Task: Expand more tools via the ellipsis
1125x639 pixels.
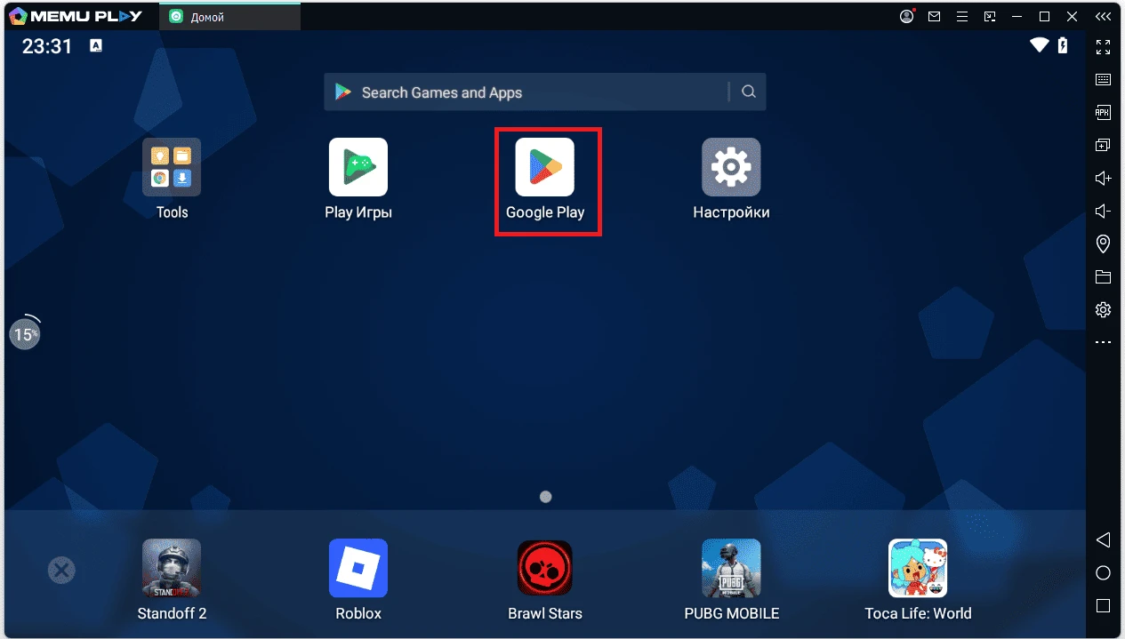Action: (1103, 341)
